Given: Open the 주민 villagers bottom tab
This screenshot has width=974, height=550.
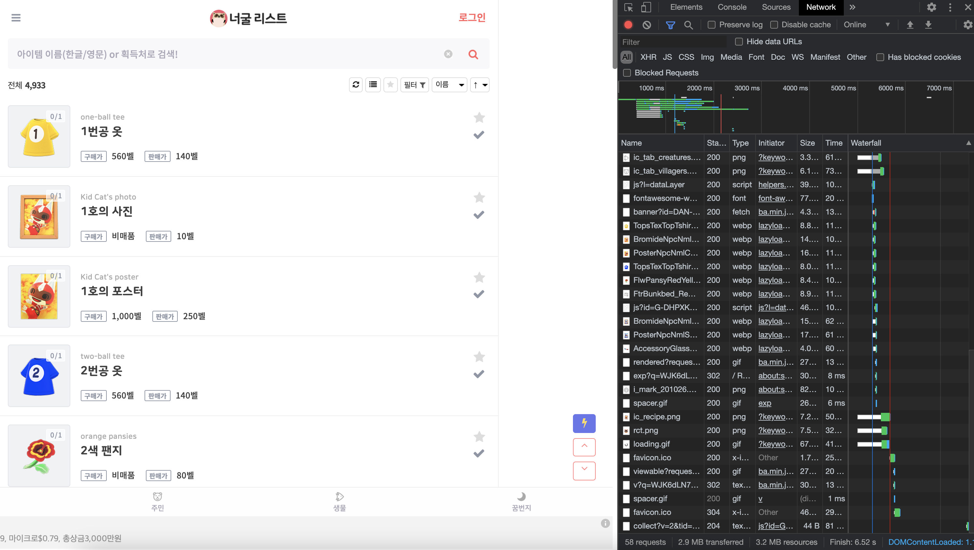Looking at the screenshot, I should tap(157, 502).
